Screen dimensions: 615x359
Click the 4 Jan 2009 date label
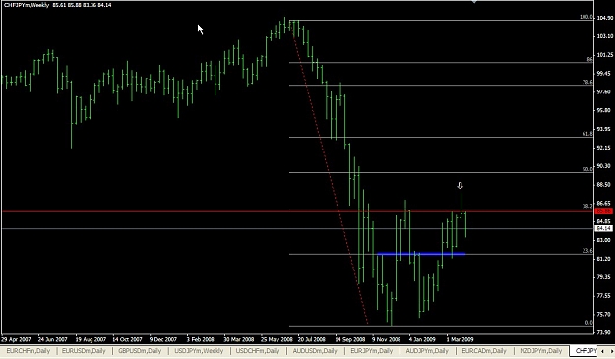point(423,339)
